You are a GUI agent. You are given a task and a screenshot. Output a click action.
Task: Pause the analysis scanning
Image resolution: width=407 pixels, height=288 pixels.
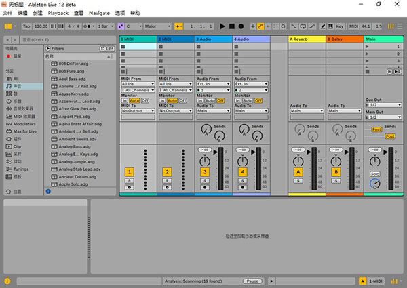[252, 281]
